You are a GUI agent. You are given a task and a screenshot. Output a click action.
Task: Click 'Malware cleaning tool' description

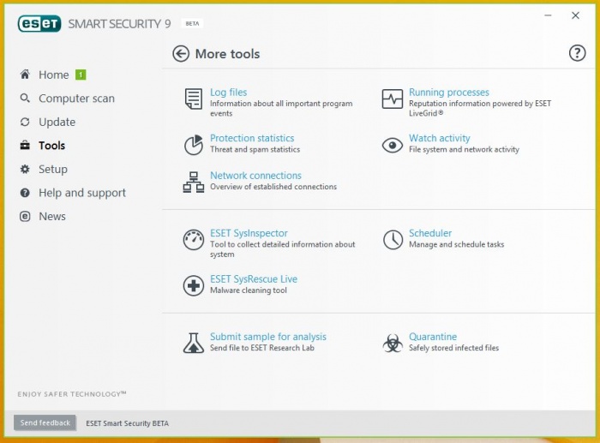[x=249, y=290]
